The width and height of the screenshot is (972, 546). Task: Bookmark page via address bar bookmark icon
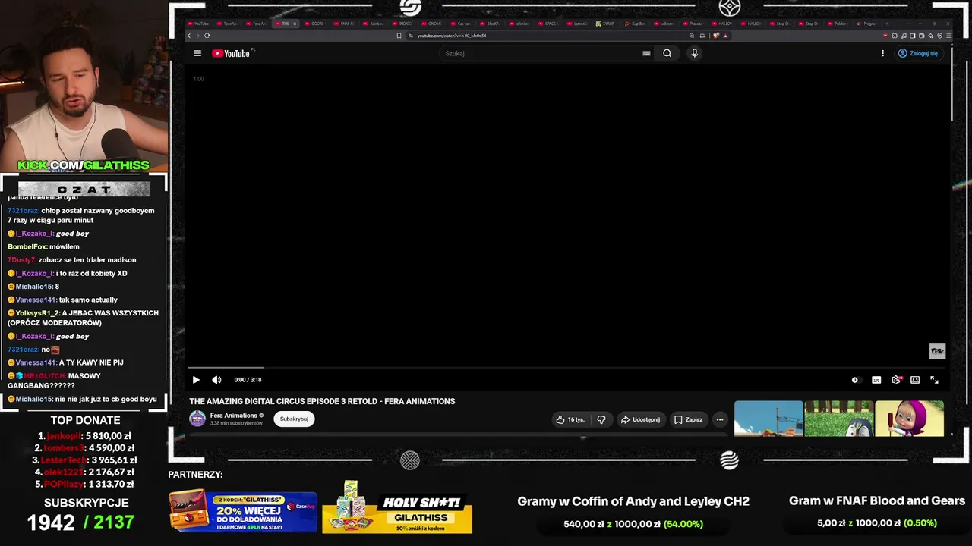tap(399, 36)
